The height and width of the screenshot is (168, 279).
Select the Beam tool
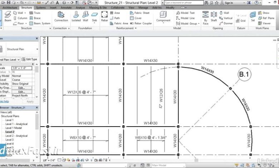[8, 16]
